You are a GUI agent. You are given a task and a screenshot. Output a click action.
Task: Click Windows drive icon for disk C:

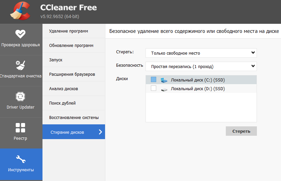pyautogui.click(x=164, y=80)
